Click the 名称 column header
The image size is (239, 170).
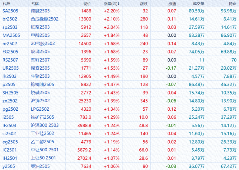pyautogui.click(x=35, y=4)
